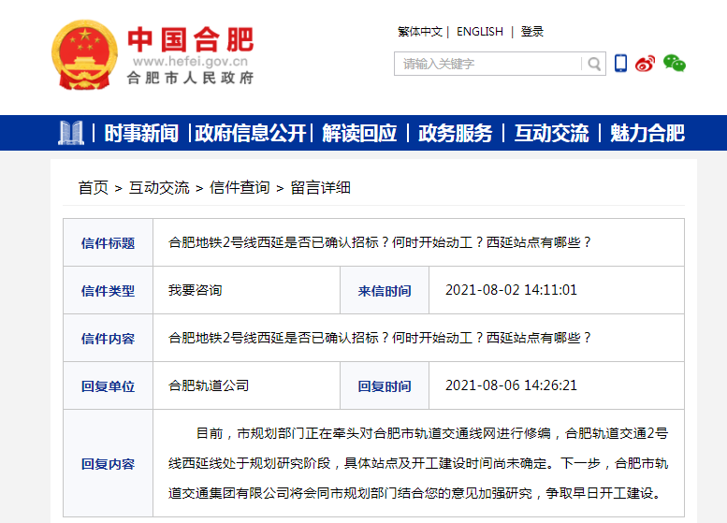727x523 pixels.
Task: Click the search magnifier icon
Action: click(594, 64)
